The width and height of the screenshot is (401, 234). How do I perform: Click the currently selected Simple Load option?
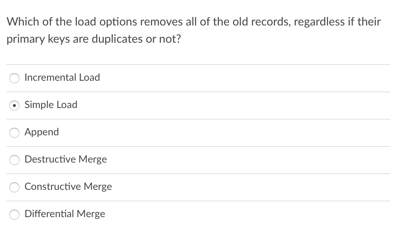[x=14, y=105]
